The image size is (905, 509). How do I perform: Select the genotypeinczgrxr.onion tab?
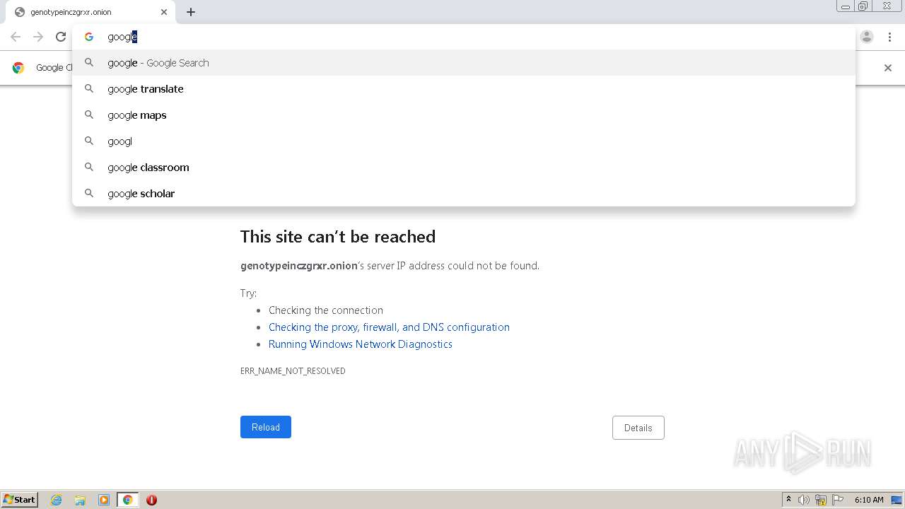pyautogui.click(x=90, y=12)
